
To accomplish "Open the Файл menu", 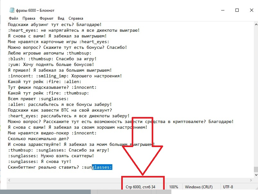I will tap(14, 18).
